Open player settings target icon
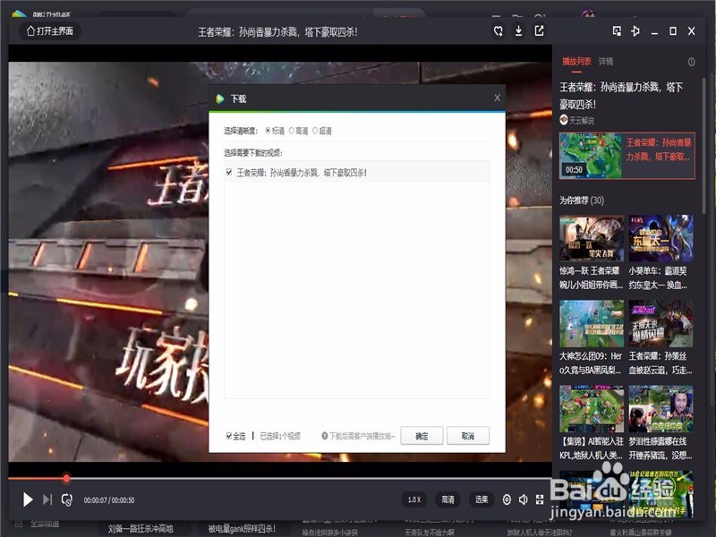The width and height of the screenshot is (716, 537). (x=507, y=499)
